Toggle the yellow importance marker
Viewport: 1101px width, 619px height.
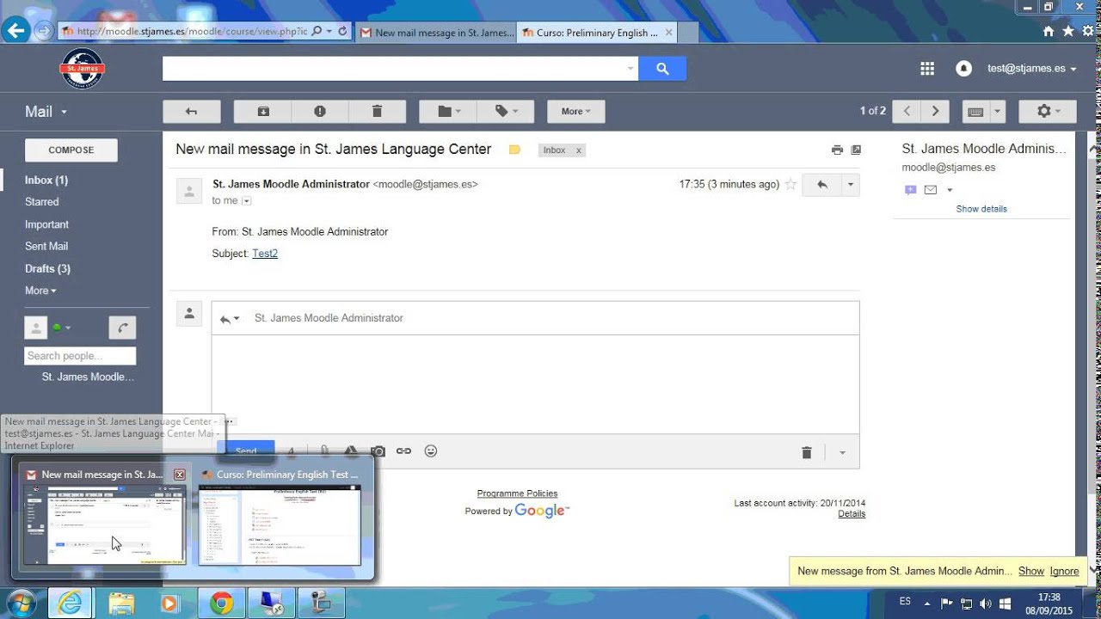tap(514, 150)
